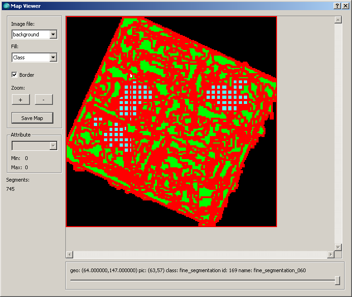Close the Map Viewer window

click(x=345, y=6)
